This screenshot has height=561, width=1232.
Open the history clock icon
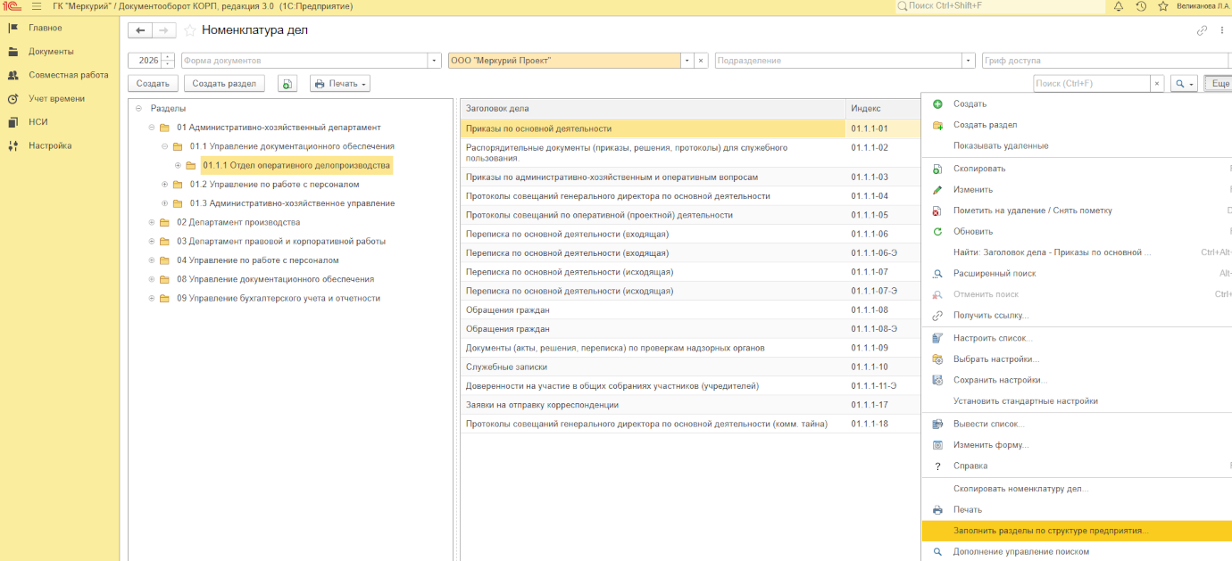tap(1141, 6)
